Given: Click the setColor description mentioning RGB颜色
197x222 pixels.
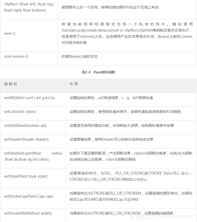Looking at the screenshot, I should coord(125,112).
